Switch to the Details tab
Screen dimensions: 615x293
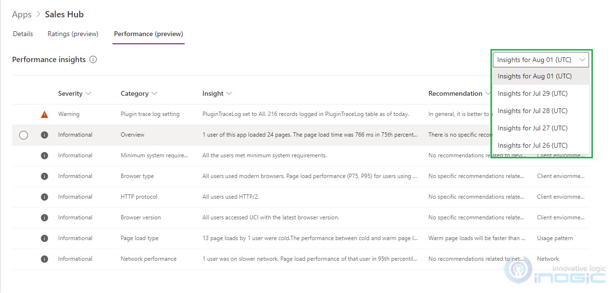23,34
